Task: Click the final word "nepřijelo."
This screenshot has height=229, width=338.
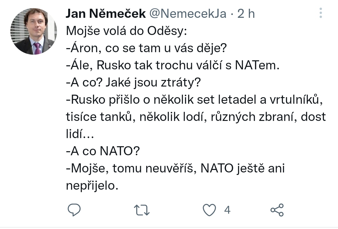Action: (93, 186)
